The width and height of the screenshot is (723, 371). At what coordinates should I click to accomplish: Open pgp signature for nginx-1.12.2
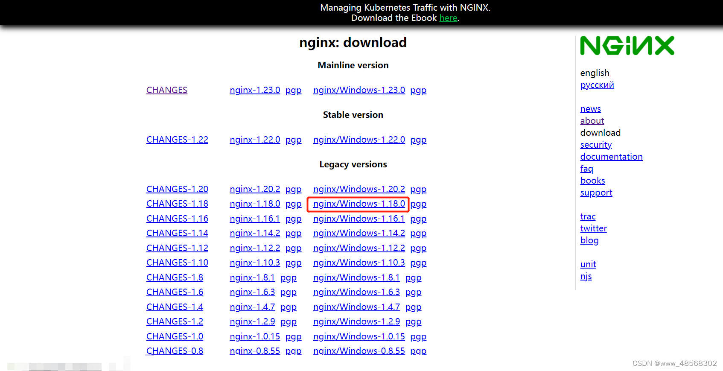(294, 248)
